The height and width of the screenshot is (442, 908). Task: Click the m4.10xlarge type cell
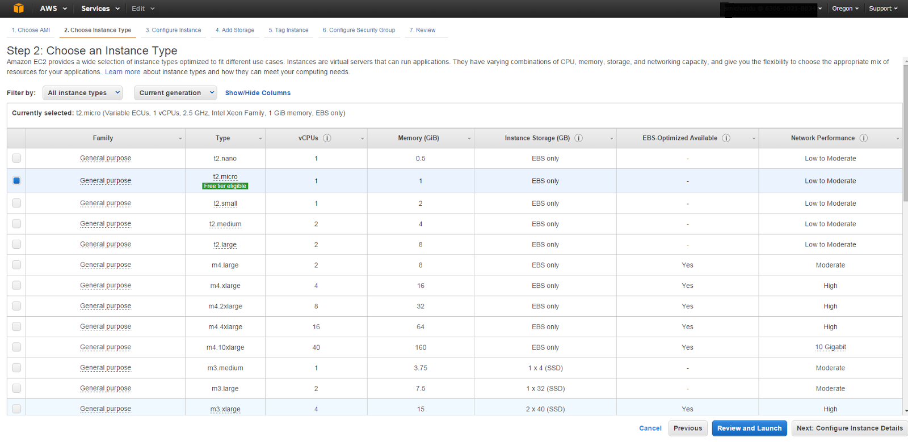pos(225,347)
